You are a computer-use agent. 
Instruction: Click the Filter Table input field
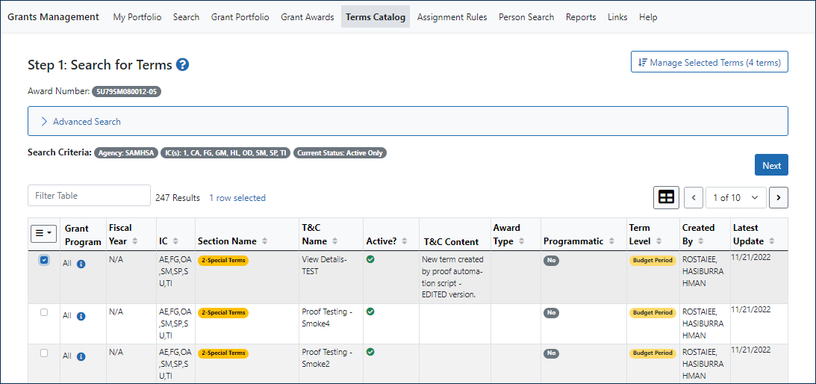click(x=89, y=196)
